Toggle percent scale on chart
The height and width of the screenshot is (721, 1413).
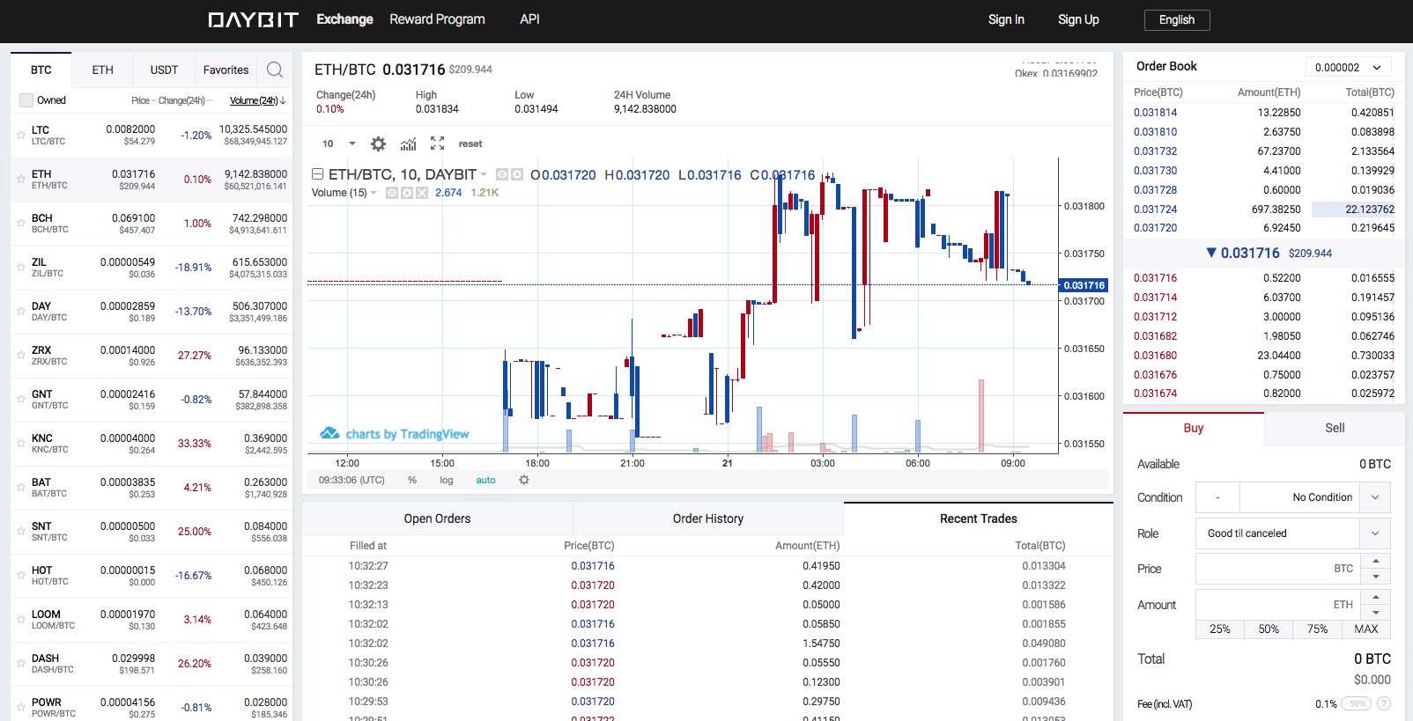(x=412, y=481)
